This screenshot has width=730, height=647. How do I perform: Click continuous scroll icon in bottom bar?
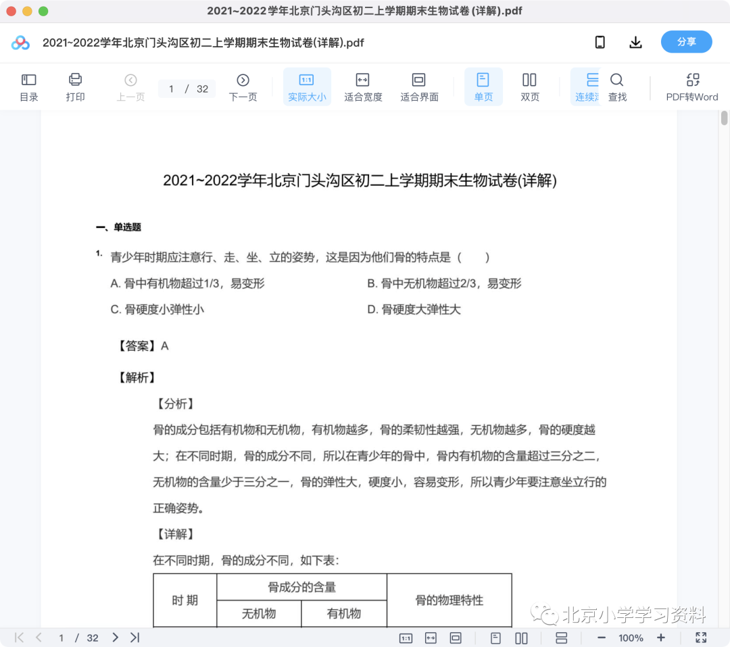coord(562,638)
